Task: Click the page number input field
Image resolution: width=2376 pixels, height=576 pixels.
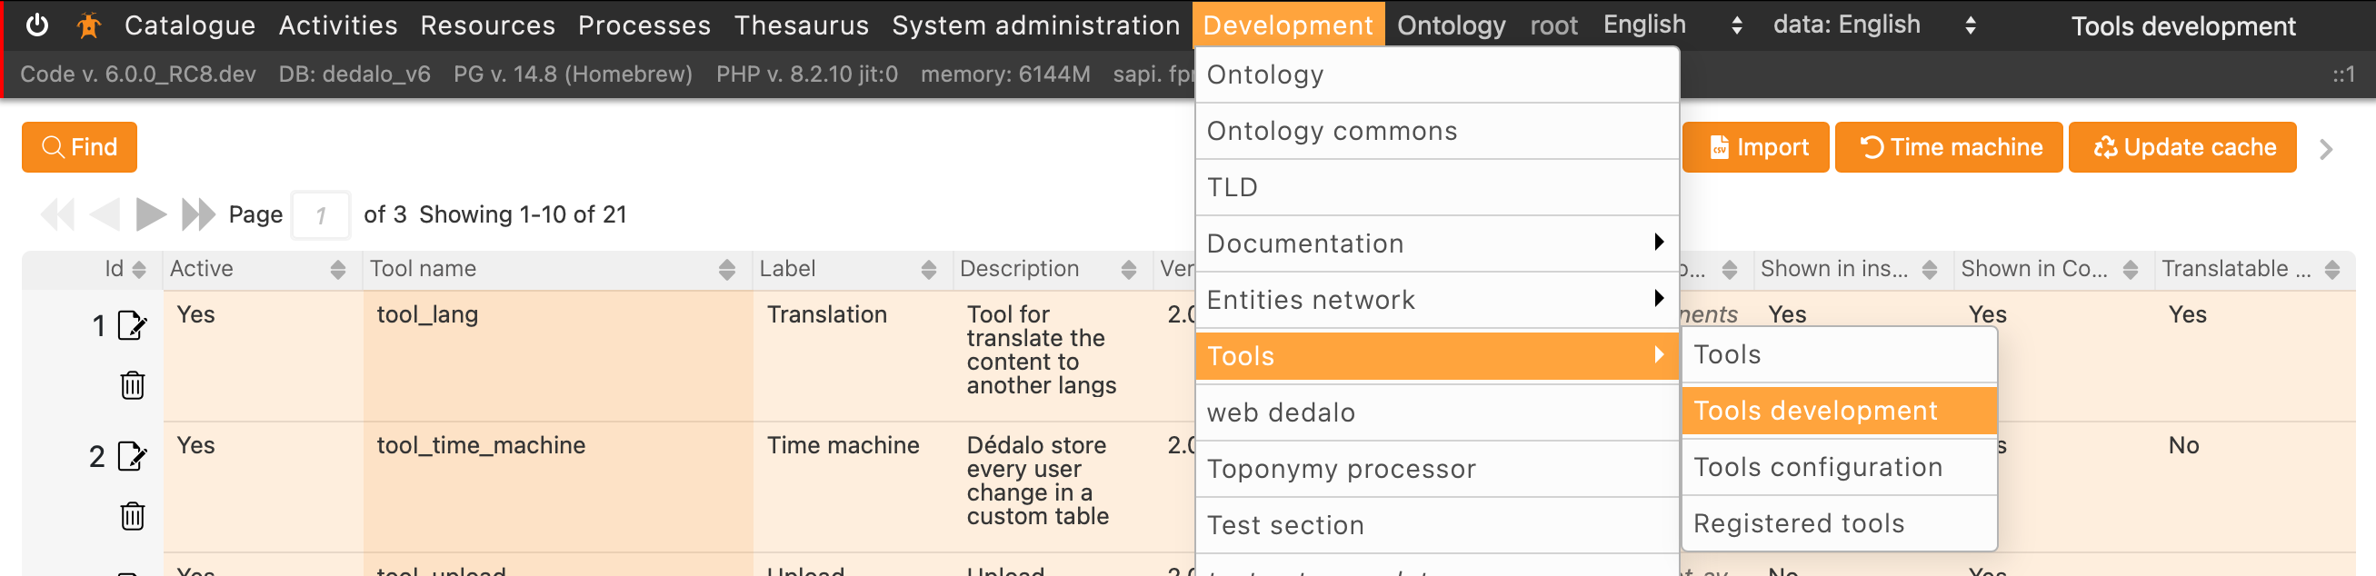Action: 321,215
